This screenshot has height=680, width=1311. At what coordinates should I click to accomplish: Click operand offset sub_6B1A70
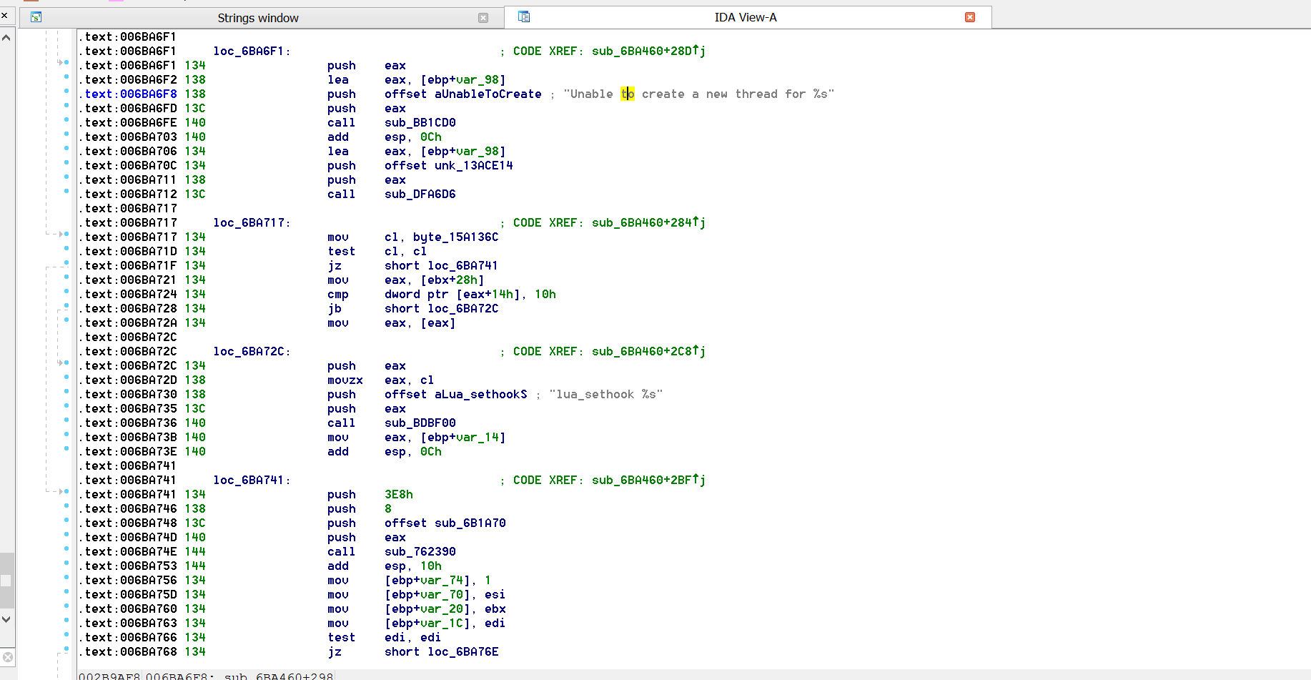point(445,523)
